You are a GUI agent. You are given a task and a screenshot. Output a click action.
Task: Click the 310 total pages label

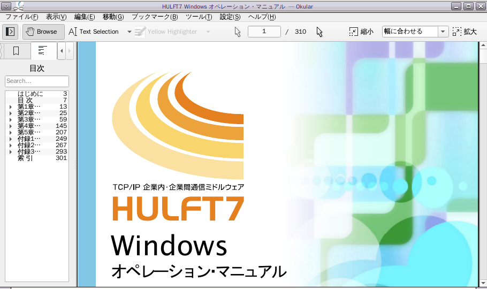(300, 32)
